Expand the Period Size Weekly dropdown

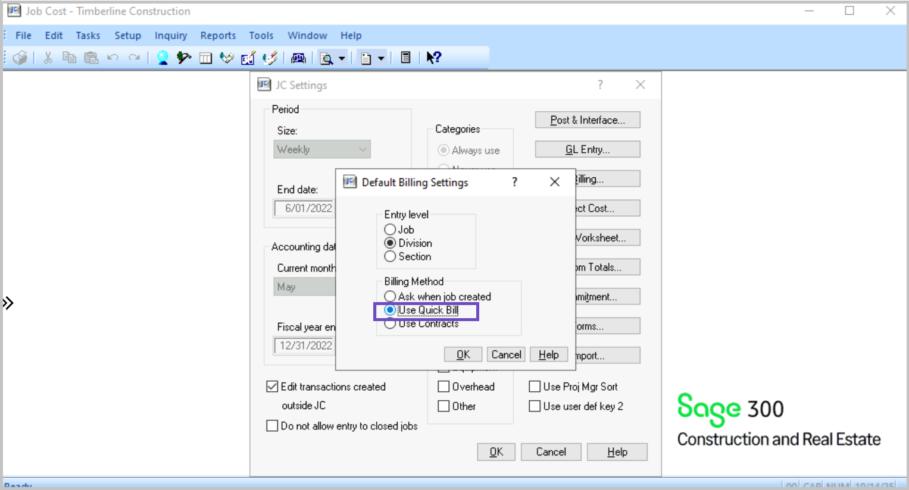pos(363,149)
